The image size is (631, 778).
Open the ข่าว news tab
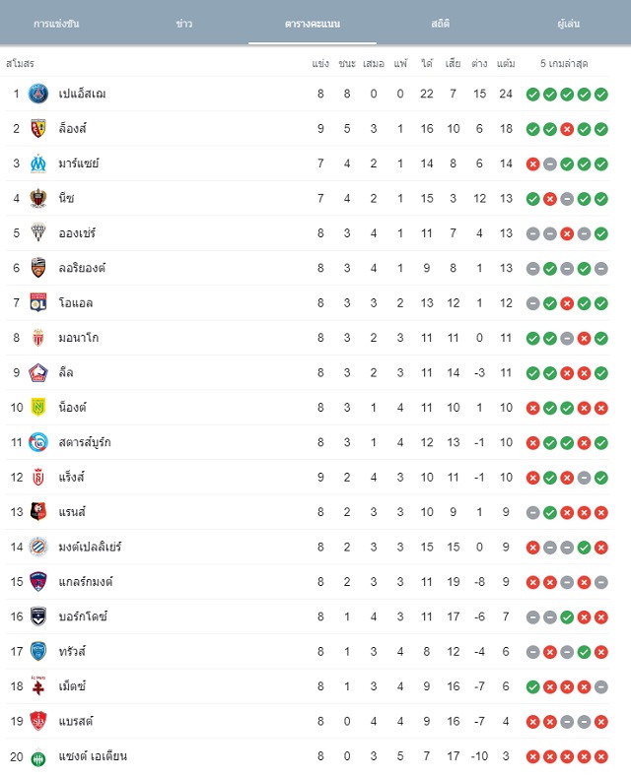tap(183, 24)
